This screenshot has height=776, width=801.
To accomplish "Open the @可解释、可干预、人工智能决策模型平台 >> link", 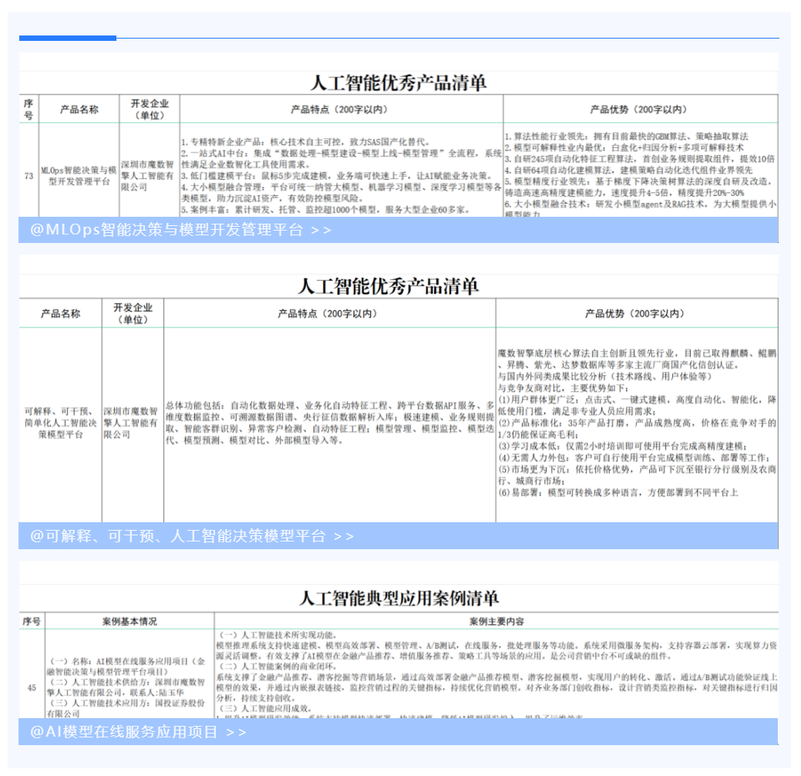I will pos(191,536).
